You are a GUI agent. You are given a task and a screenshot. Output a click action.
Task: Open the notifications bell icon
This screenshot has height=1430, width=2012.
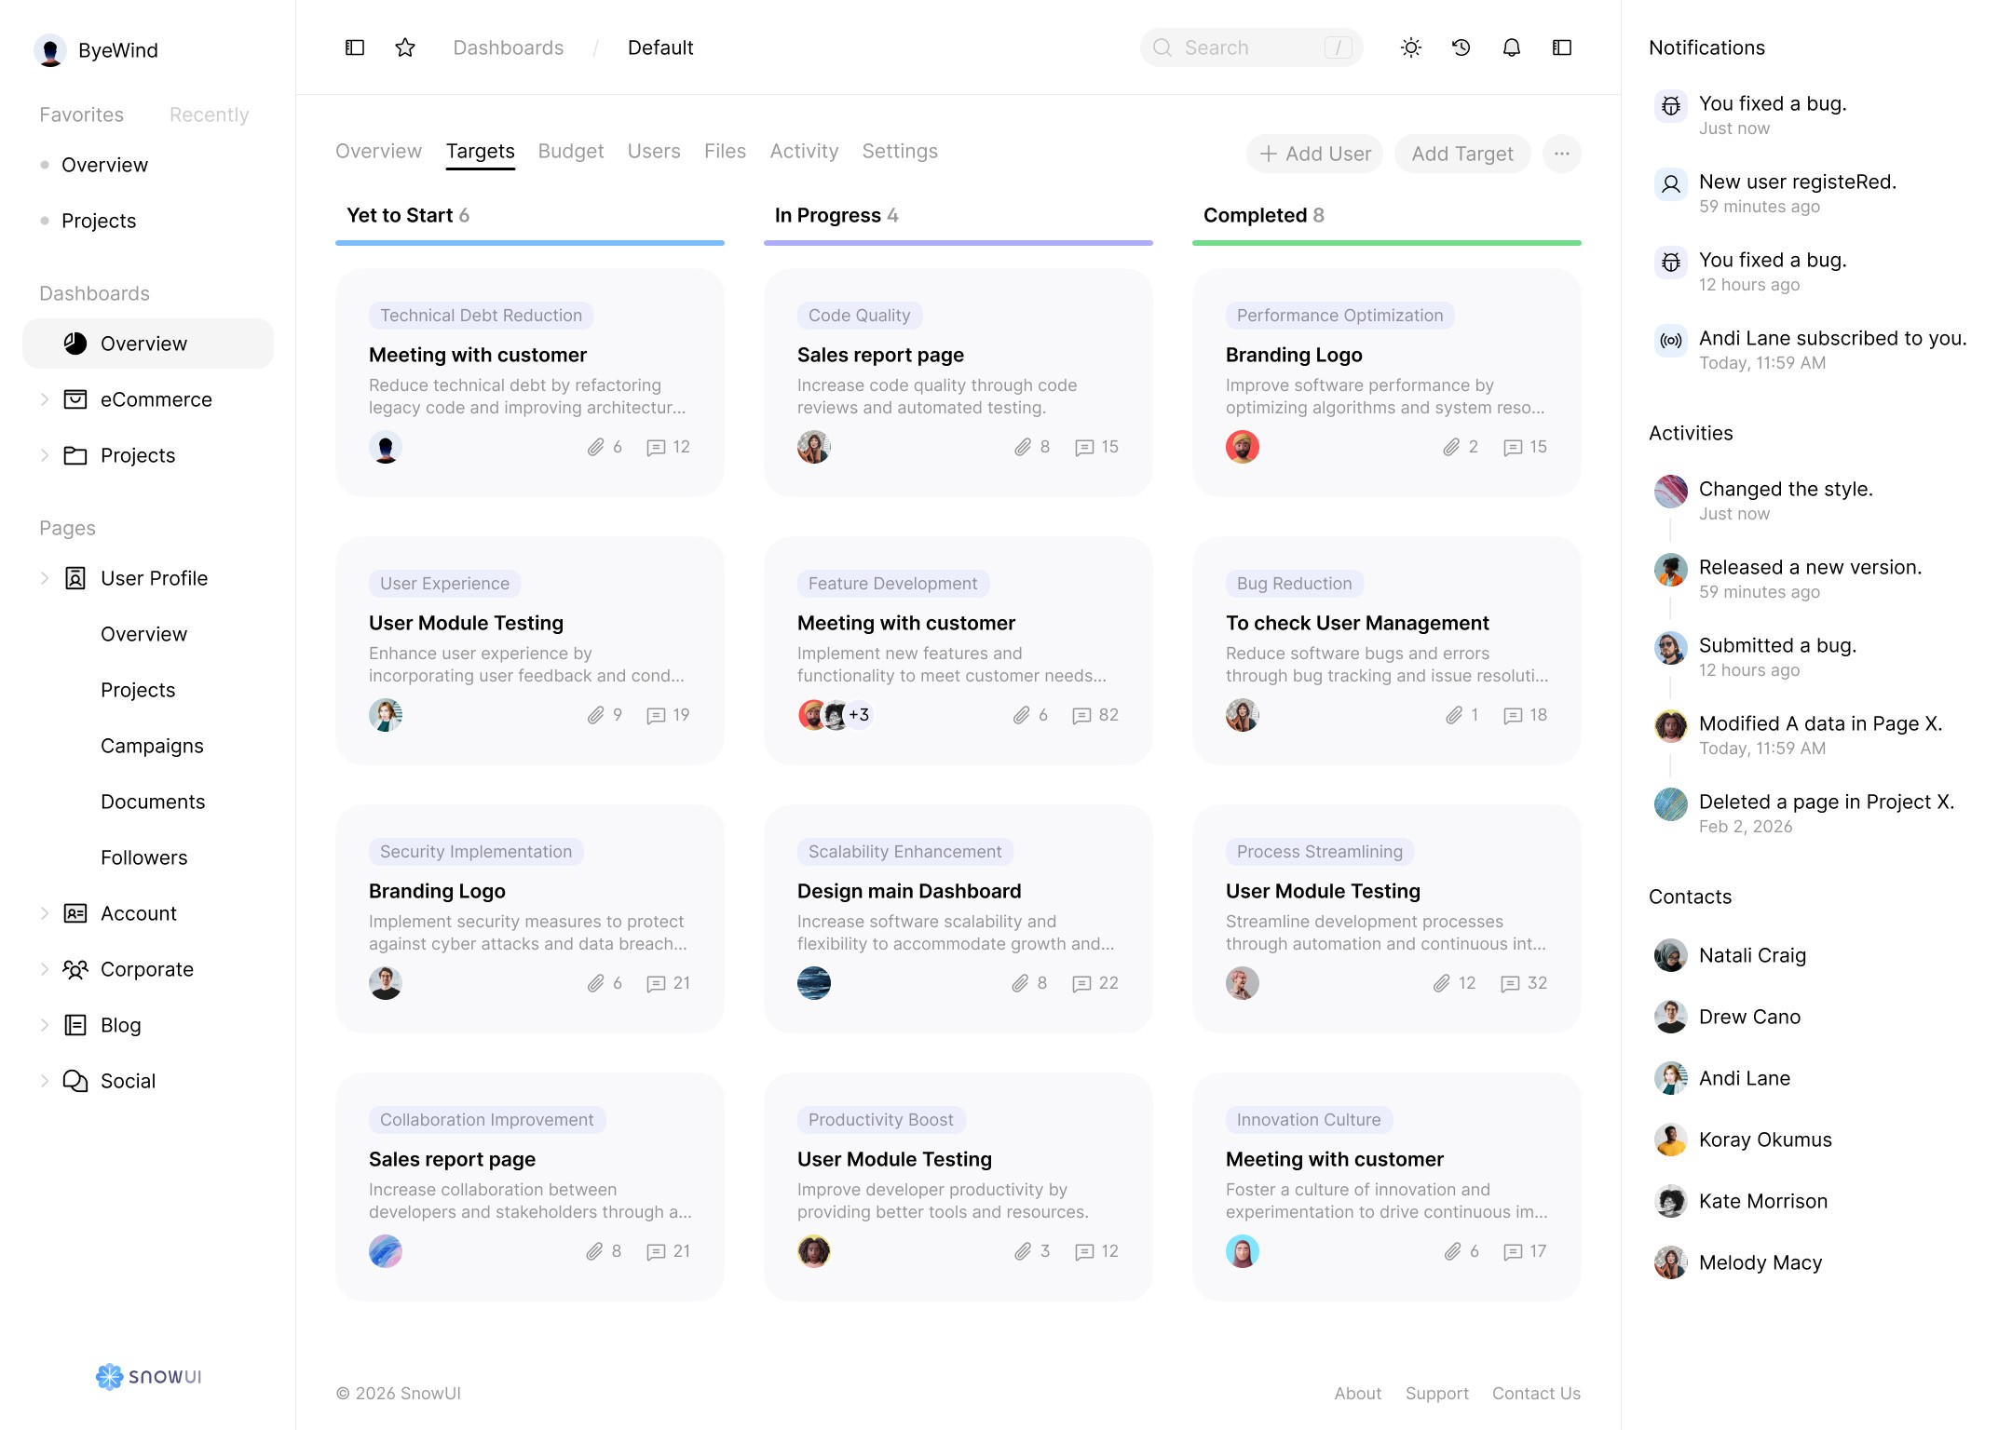coord(1512,47)
